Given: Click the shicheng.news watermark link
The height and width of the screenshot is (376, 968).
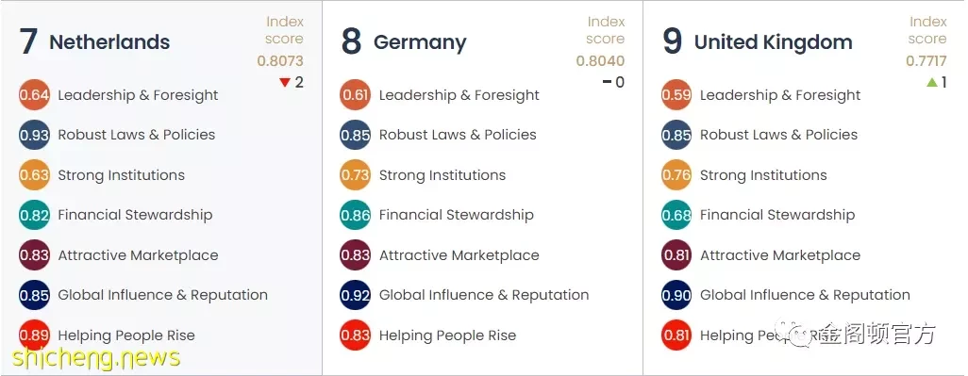Looking at the screenshot, I should (96, 357).
